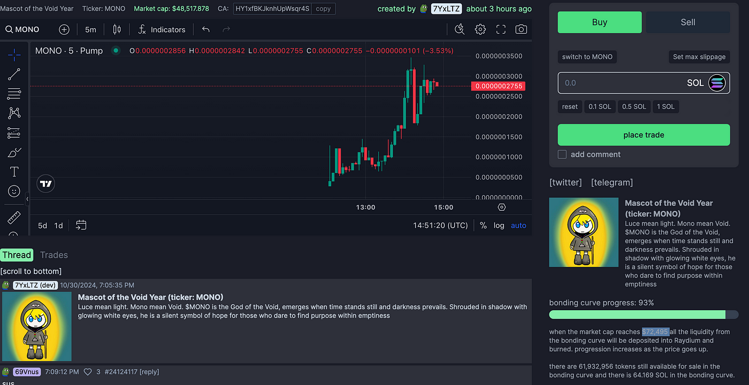Screen dimensions: 749x385
Task: Open the mascot image in thread post
Action: 37,326
